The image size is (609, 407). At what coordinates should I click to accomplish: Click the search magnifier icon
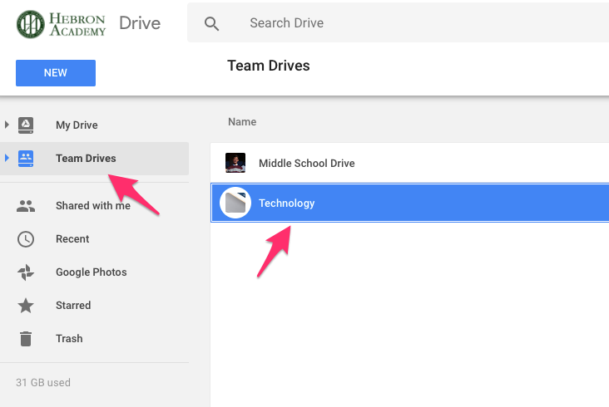pyautogui.click(x=211, y=23)
